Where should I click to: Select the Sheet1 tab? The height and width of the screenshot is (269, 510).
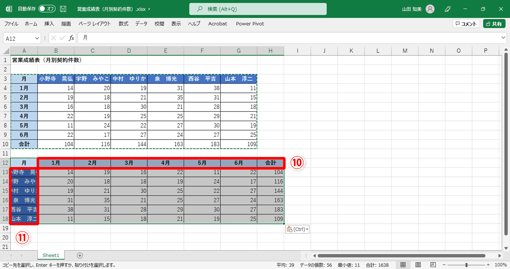[x=51, y=255]
